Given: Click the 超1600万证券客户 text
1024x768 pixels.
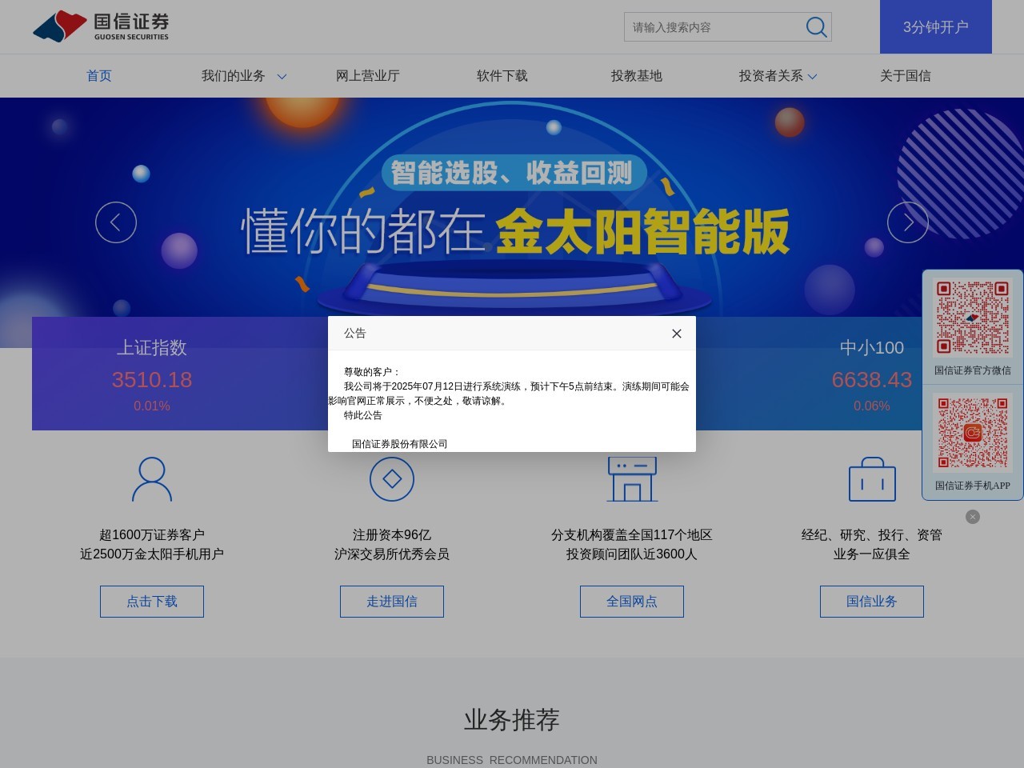Looking at the screenshot, I should pos(152,535).
